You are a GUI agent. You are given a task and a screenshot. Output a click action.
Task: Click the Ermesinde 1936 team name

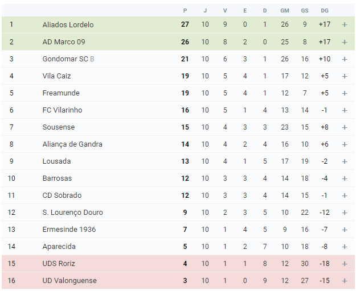tap(69, 230)
